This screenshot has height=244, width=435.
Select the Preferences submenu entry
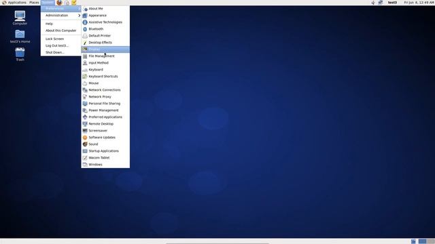coord(61,9)
